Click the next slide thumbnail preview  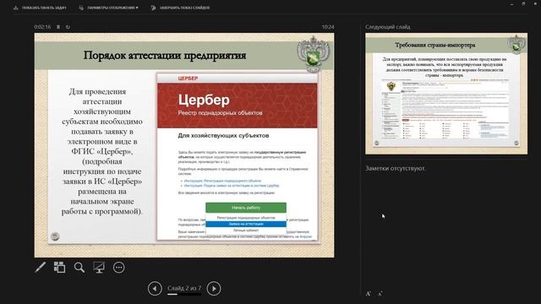point(446,94)
